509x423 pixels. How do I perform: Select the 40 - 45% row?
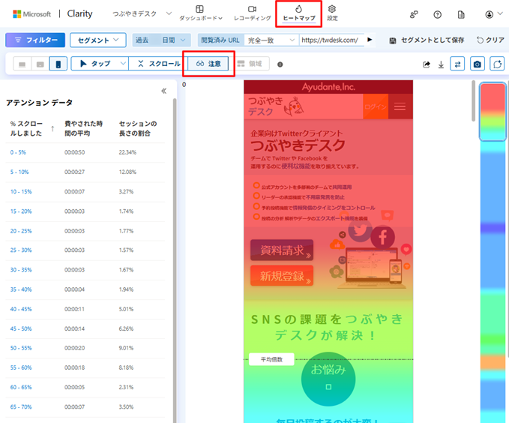point(85,309)
